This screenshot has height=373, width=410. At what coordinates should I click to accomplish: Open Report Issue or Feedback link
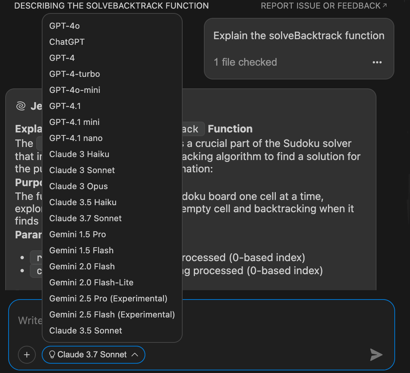(324, 6)
